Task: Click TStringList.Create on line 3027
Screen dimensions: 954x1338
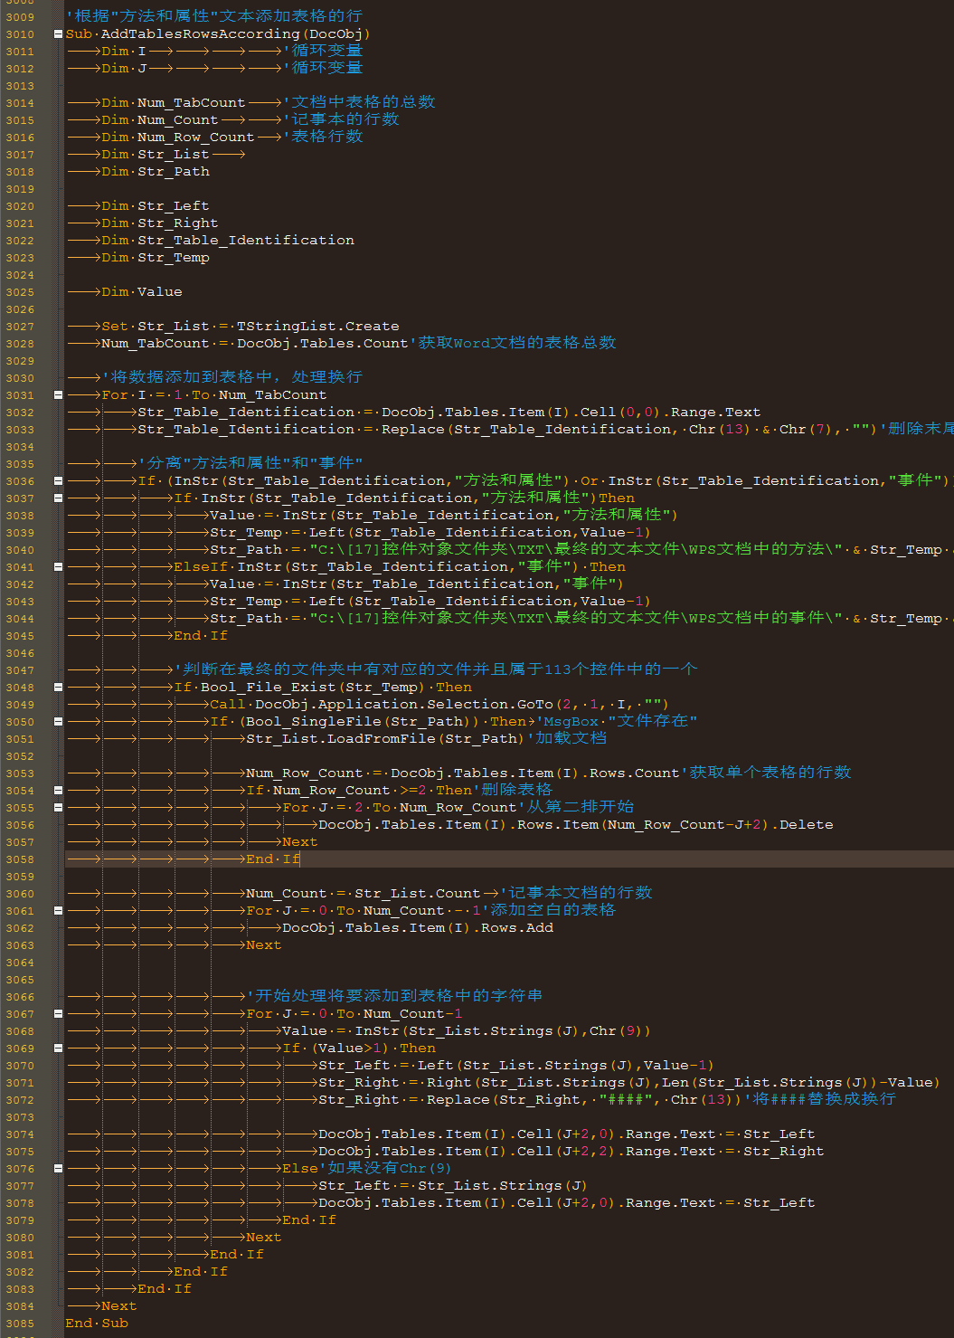Action: (317, 327)
